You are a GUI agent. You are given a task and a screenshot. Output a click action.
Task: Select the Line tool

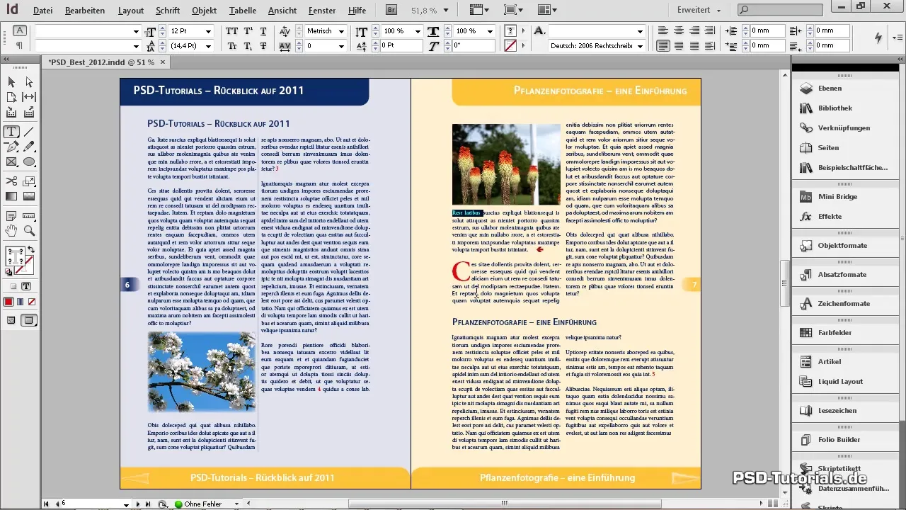29,132
